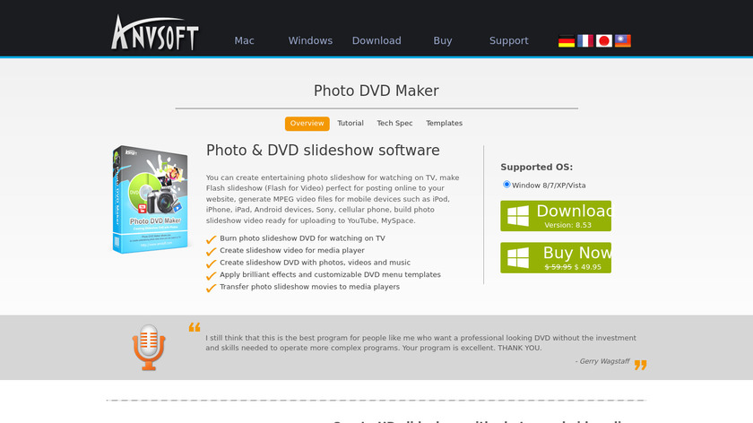Click Buy Now text for $49.95
Image resolution: width=753 pixels, height=423 pixels.
(576, 253)
